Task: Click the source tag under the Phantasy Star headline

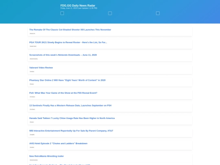Action: 32,84
